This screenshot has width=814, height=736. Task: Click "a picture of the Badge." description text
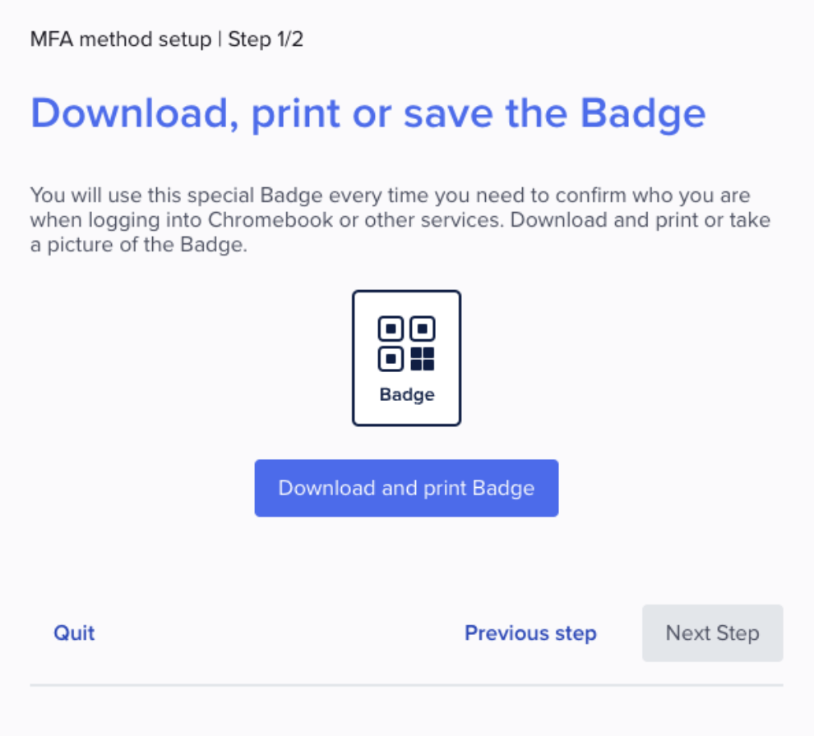click(x=138, y=246)
